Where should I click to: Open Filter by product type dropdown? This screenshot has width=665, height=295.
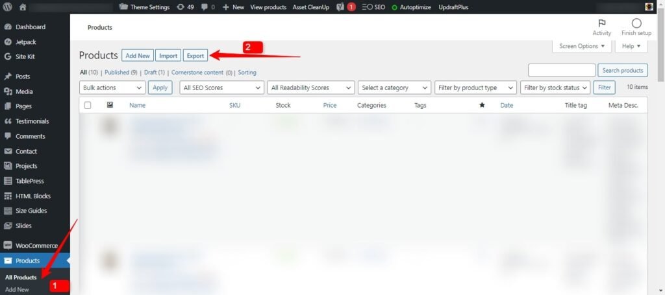475,88
